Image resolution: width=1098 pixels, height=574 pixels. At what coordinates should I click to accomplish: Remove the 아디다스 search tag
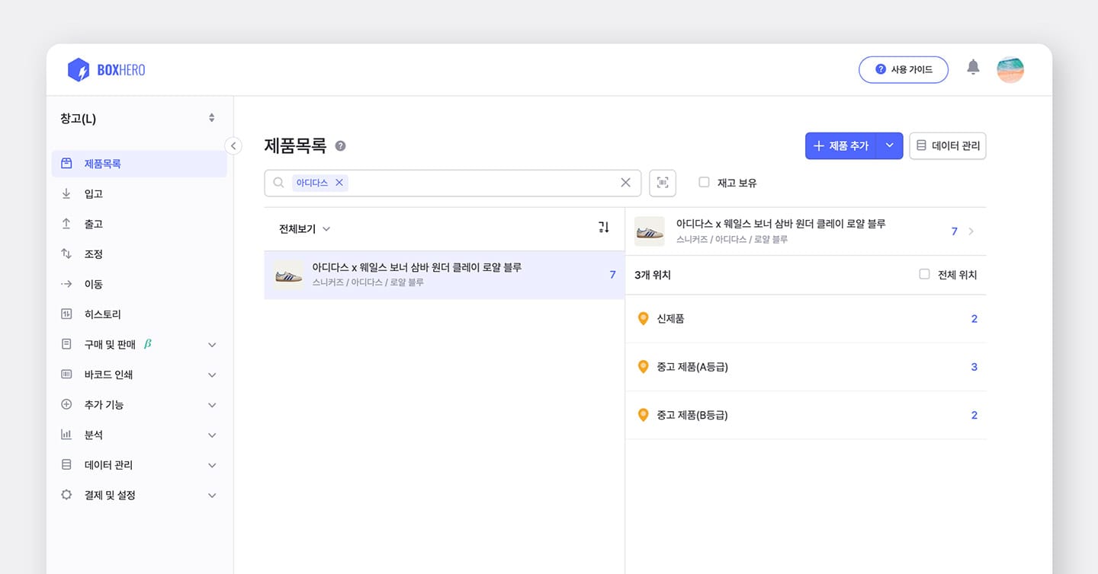[339, 183]
